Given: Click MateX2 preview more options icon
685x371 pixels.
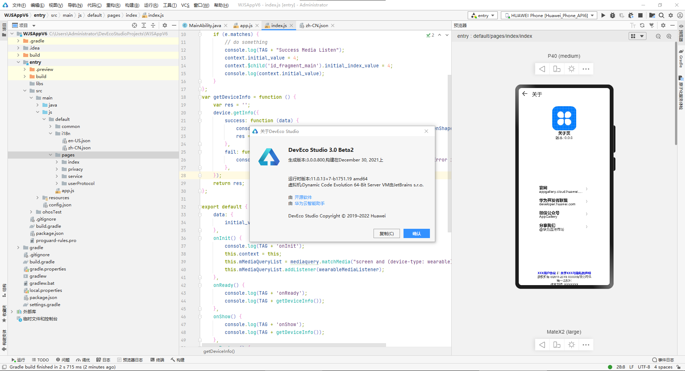Looking at the screenshot, I should (x=586, y=345).
